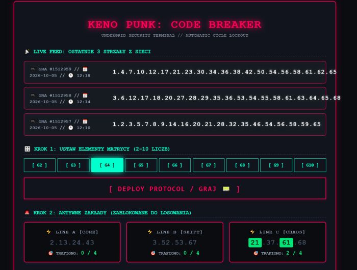Click the clock icon beside 12:10
The height and width of the screenshot is (270, 357).
tap(71, 128)
